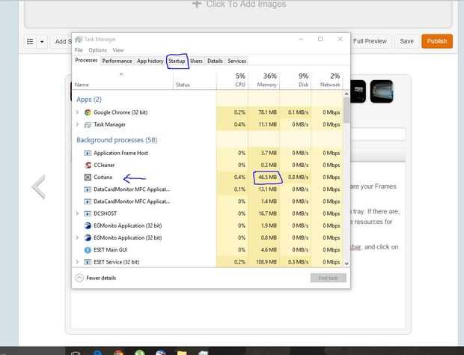Click Fewer details label
Viewport: 464px width, 355px height.
(101, 278)
